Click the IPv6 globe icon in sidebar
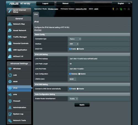 tap(10, 88)
